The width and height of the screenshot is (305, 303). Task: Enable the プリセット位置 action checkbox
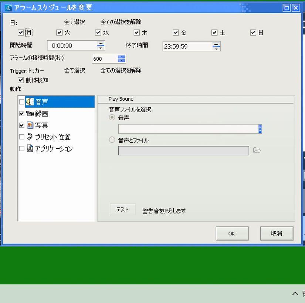pos(21,137)
